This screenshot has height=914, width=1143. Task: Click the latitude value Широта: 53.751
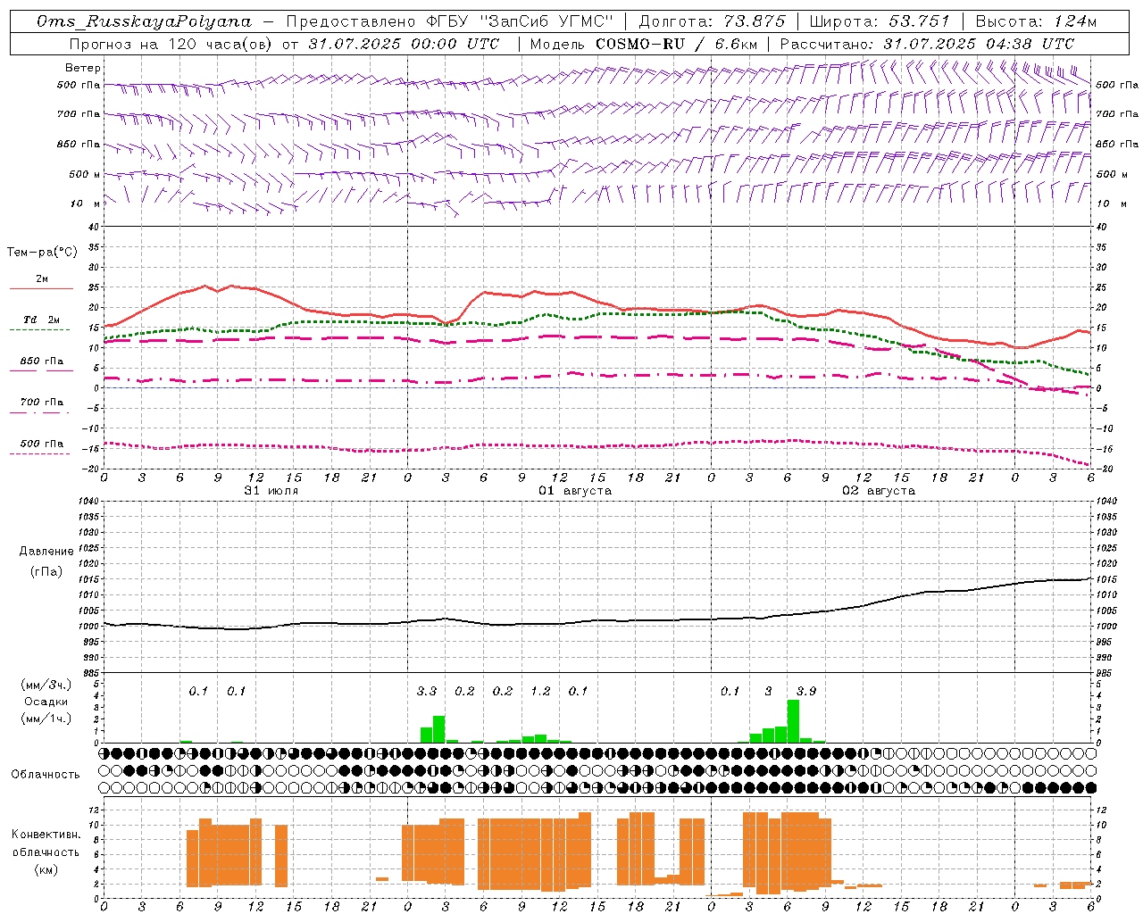(x=880, y=21)
